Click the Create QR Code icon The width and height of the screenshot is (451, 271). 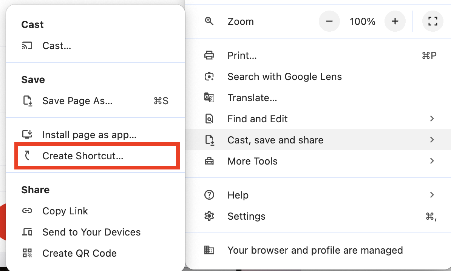(x=27, y=253)
